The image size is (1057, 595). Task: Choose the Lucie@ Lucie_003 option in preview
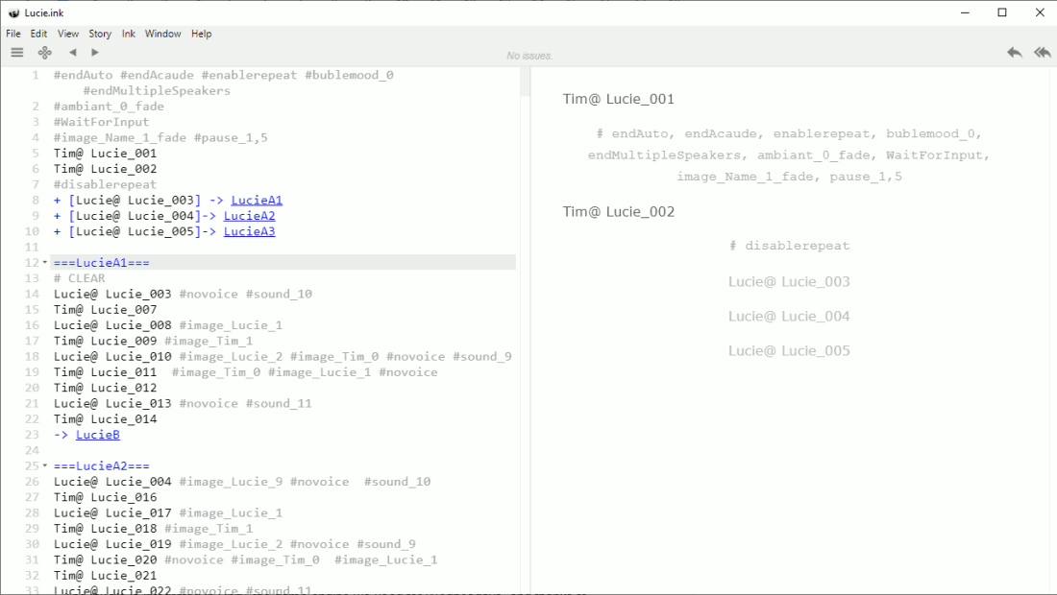click(789, 282)
